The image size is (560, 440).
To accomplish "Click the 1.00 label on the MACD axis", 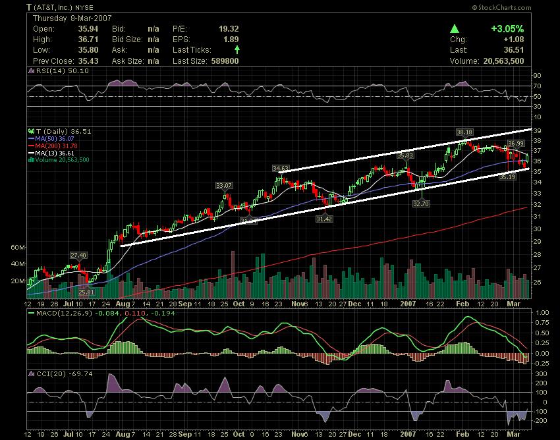I will 542,312.
